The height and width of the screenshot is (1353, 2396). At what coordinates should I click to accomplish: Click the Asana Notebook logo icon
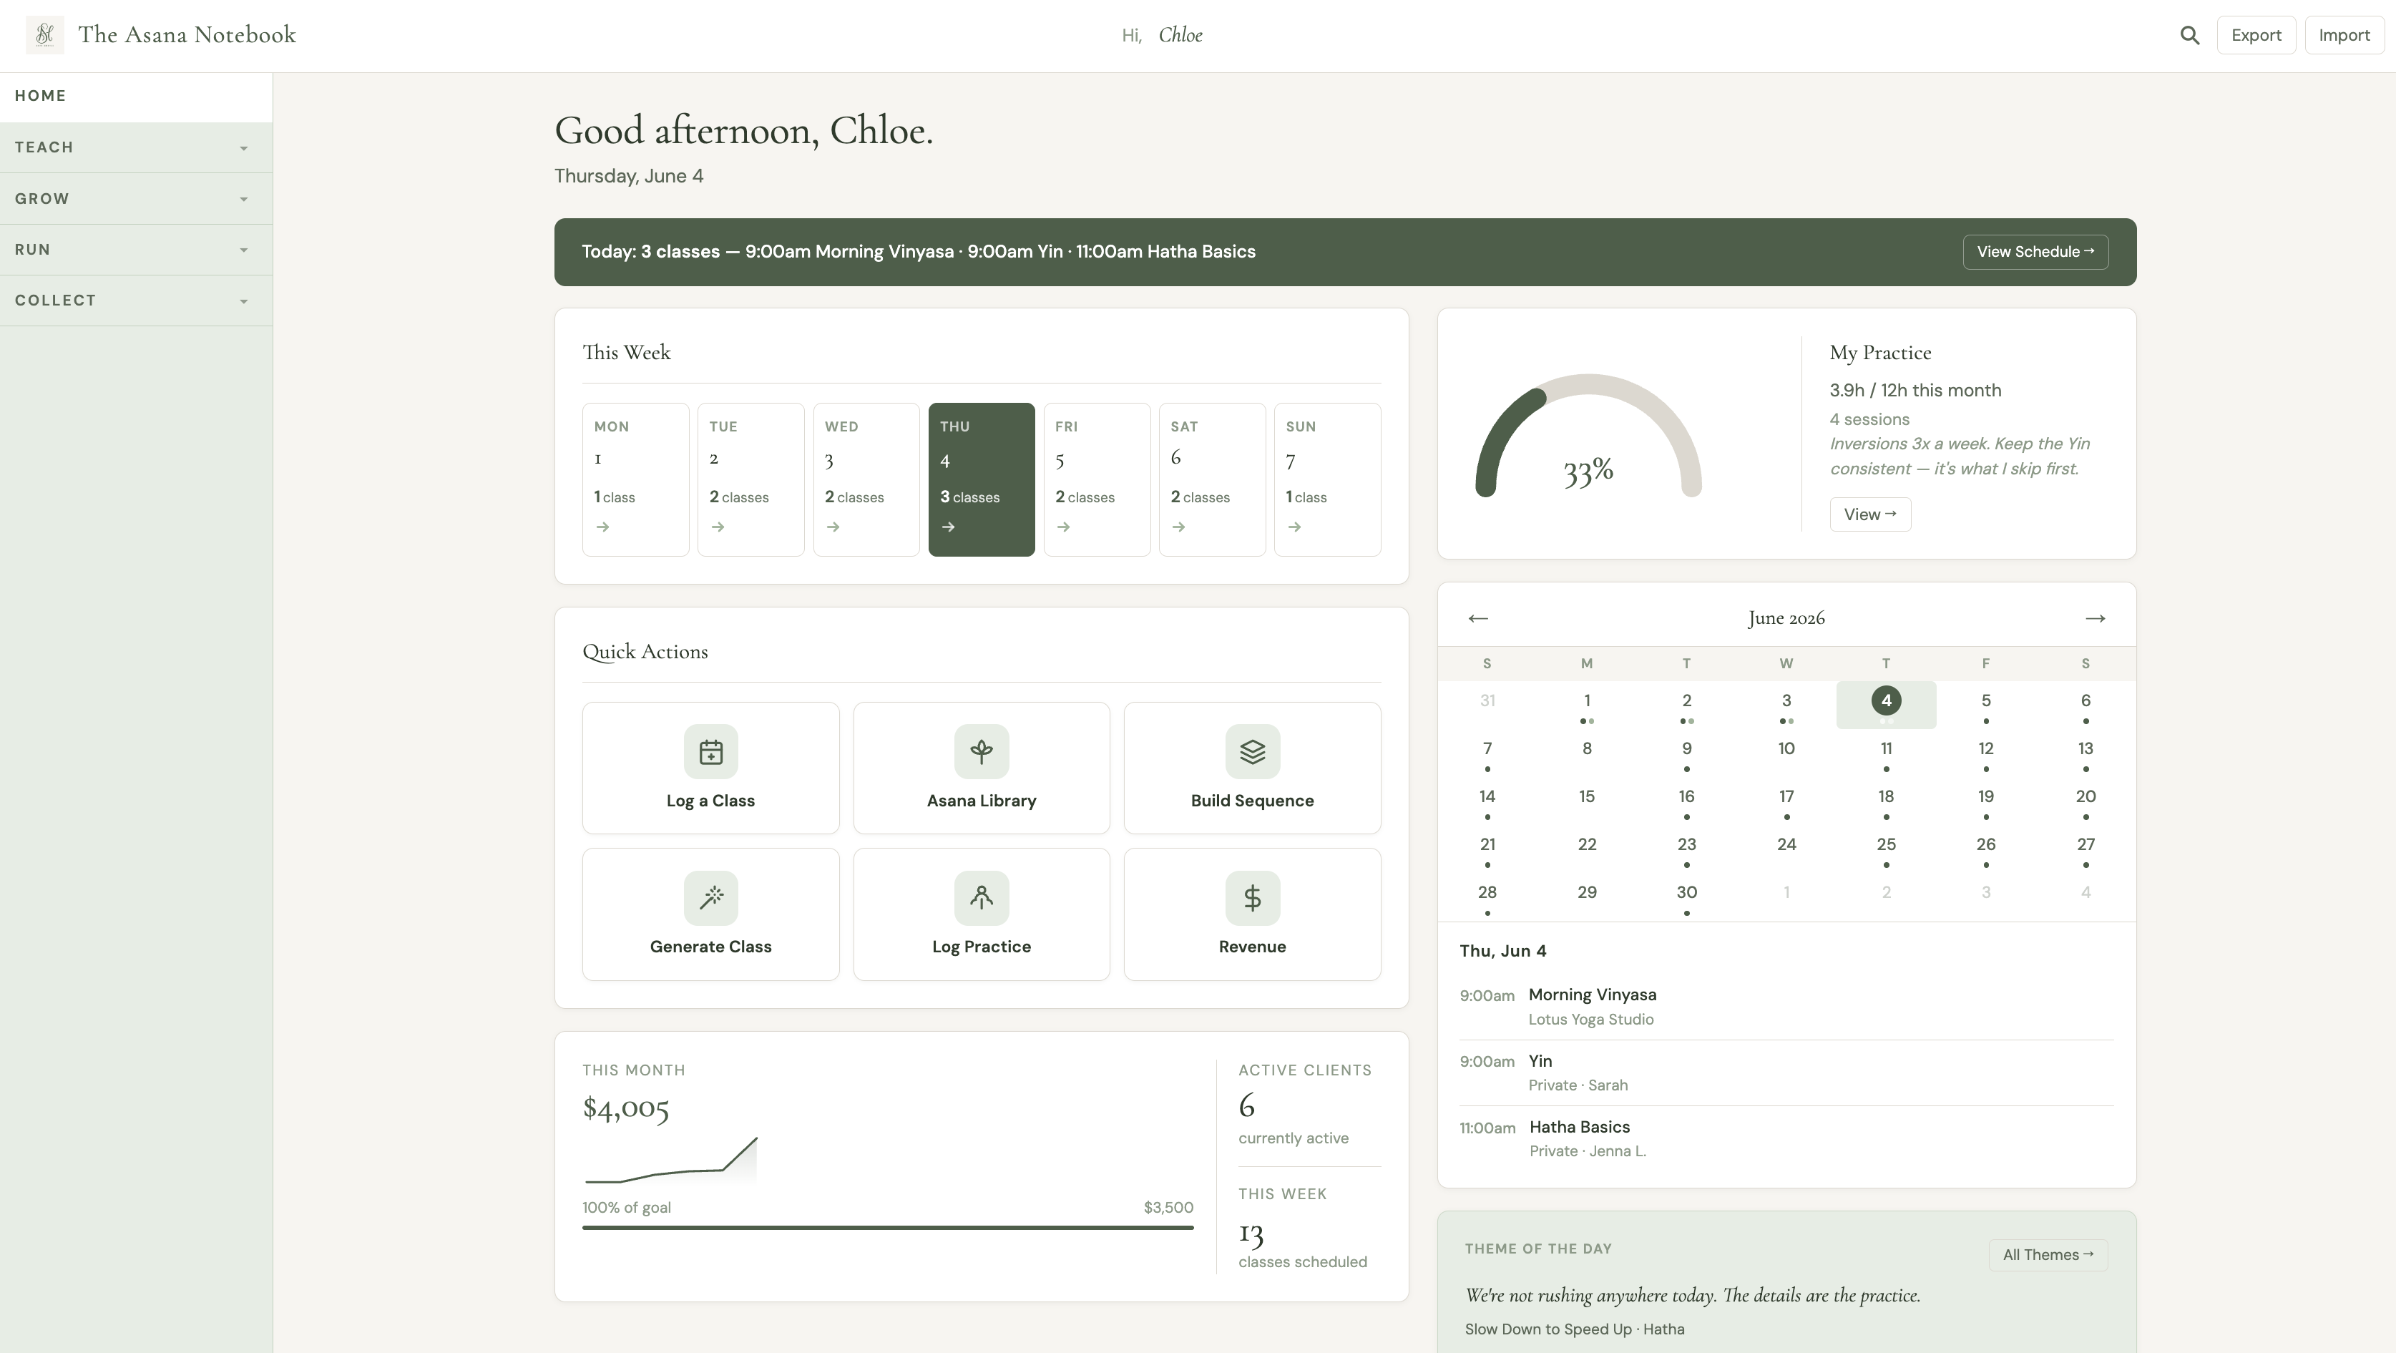click(x=44, y=35)
